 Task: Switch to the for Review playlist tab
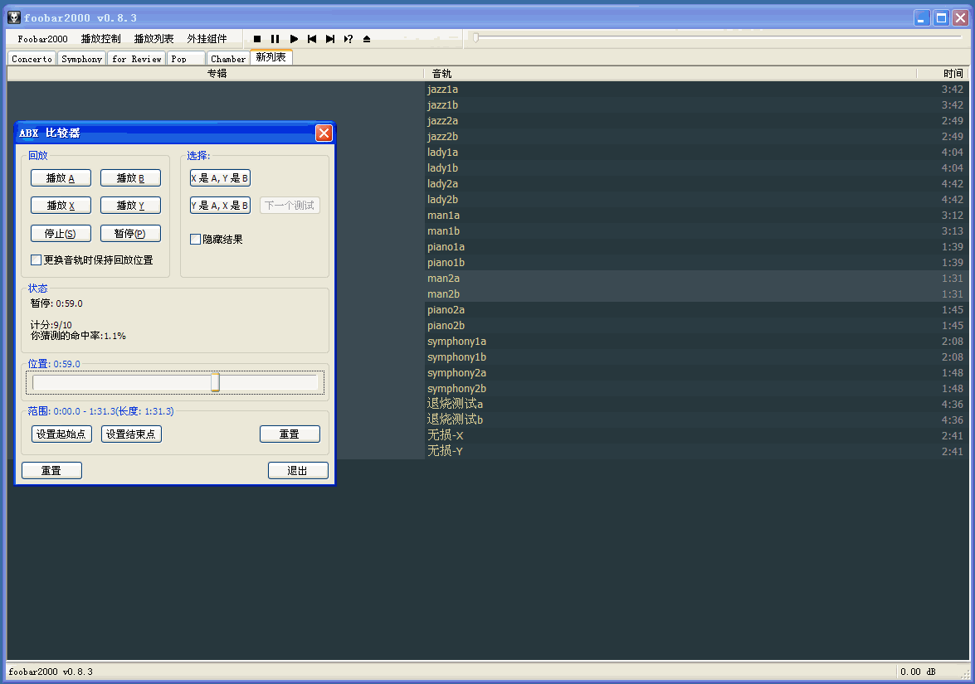coord(137,58)
